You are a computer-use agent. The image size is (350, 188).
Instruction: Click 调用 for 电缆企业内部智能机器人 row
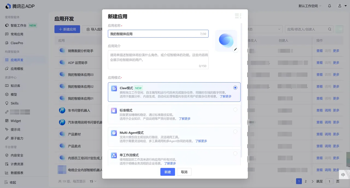pyautogui.click(x=328, y=170)
